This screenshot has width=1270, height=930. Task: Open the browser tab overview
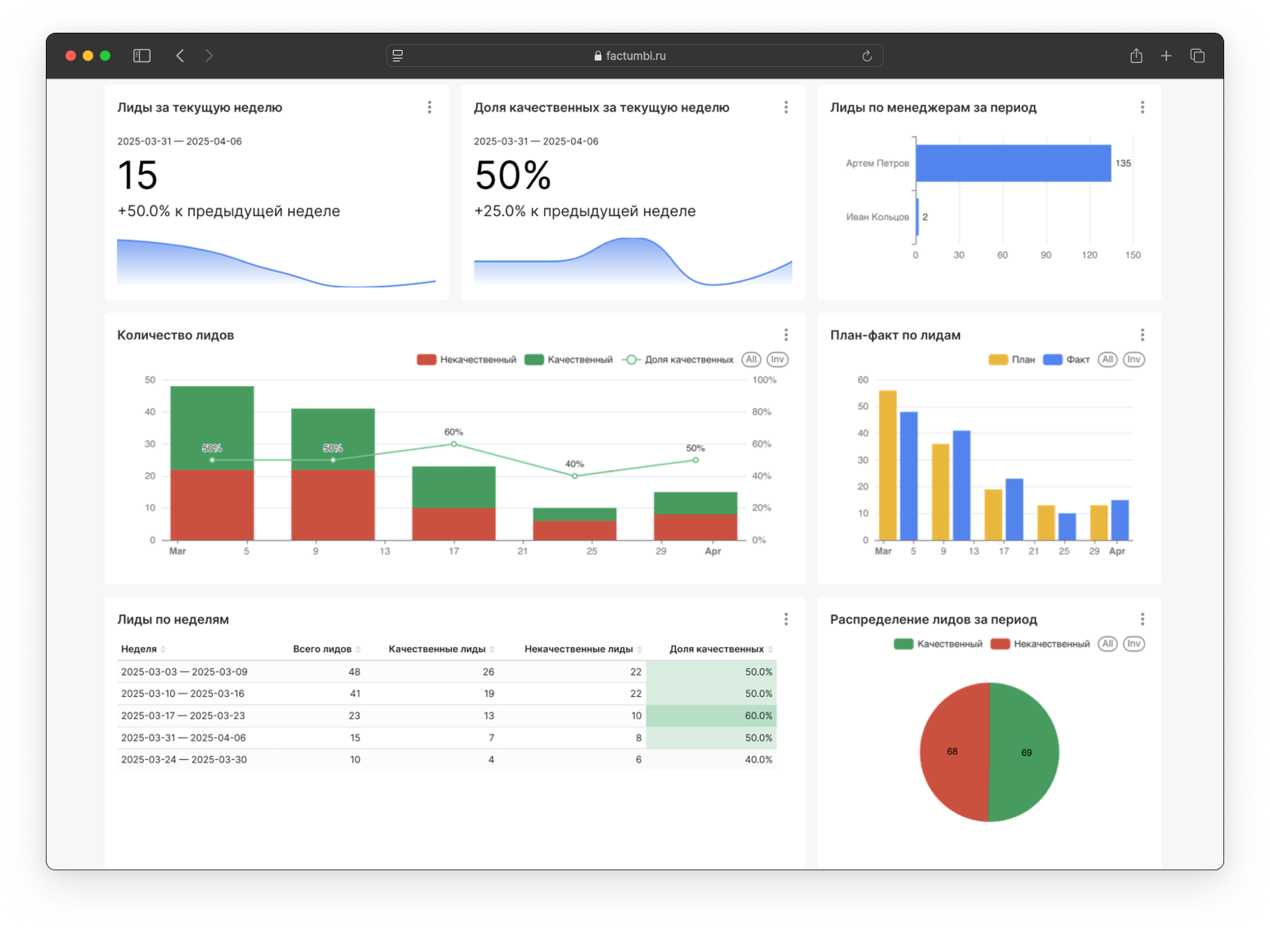(x=1197, y=56)
